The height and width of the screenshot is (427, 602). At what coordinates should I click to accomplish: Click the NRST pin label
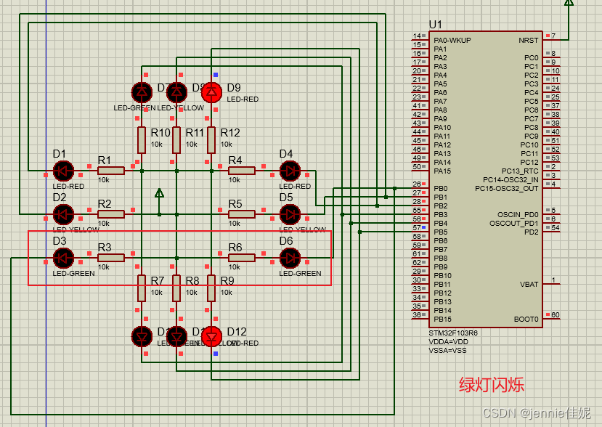pos(528,41)
